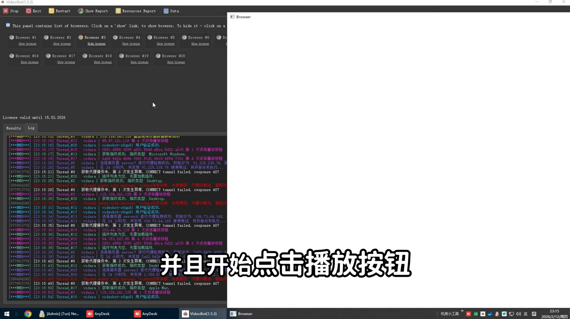Open the Data toolbar item
The height and width of the screenshot is (319, 570).
[171, 11]
